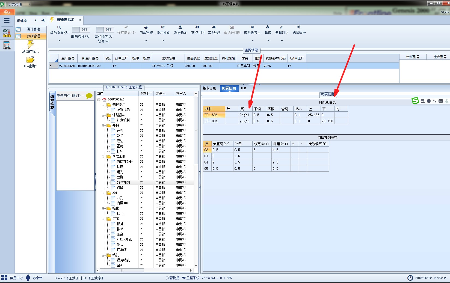Select 设计算法 in component library

31,29
